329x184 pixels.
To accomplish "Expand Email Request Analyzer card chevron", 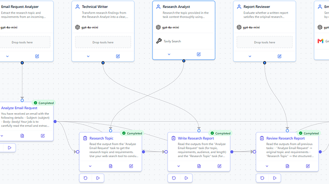I will point(7,56).
